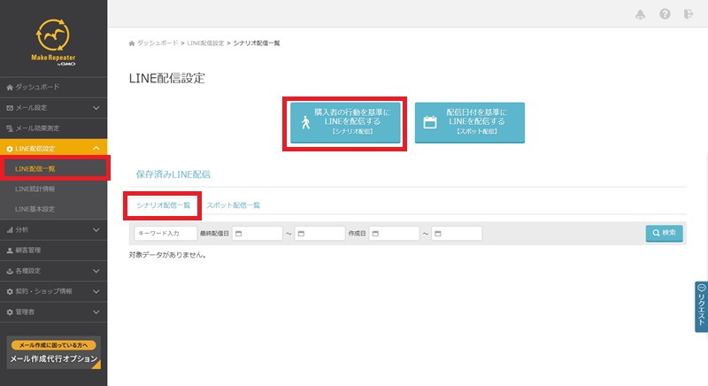This screenshot has height=386, width=708.
Task: Click the 保存済みLINE配信 heading text
Action: 173,174
